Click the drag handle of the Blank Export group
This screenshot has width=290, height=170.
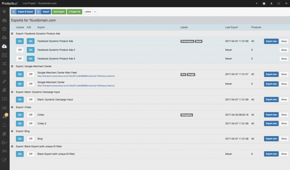click(12, 146)
